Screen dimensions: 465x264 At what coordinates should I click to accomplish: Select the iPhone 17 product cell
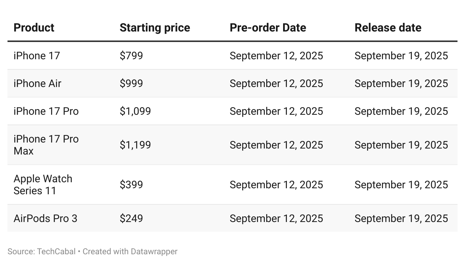coord(37,56)
